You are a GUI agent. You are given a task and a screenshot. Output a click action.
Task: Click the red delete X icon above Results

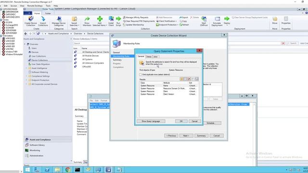pyautogui.click(x=189, y=79)
